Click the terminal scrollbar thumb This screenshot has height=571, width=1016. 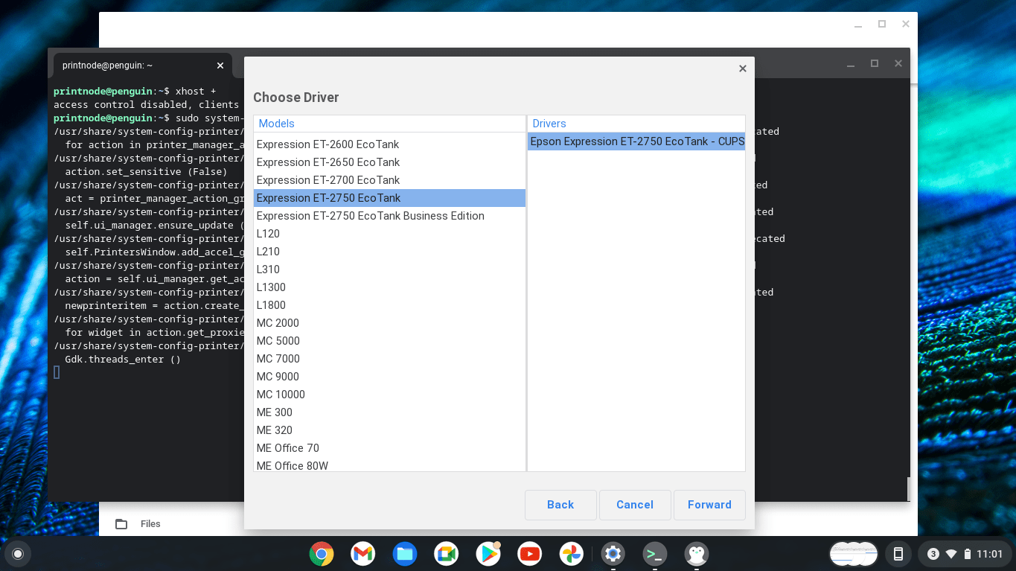tap(907, 489)
